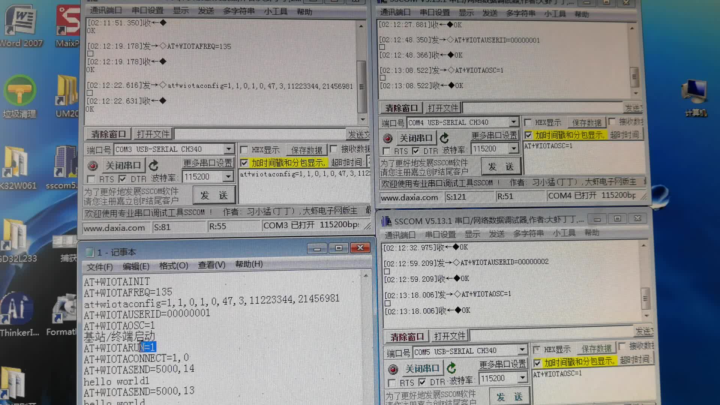
Task: Click the SSCOM title bar icon of COM5 window
Action: tap(386, 221)
